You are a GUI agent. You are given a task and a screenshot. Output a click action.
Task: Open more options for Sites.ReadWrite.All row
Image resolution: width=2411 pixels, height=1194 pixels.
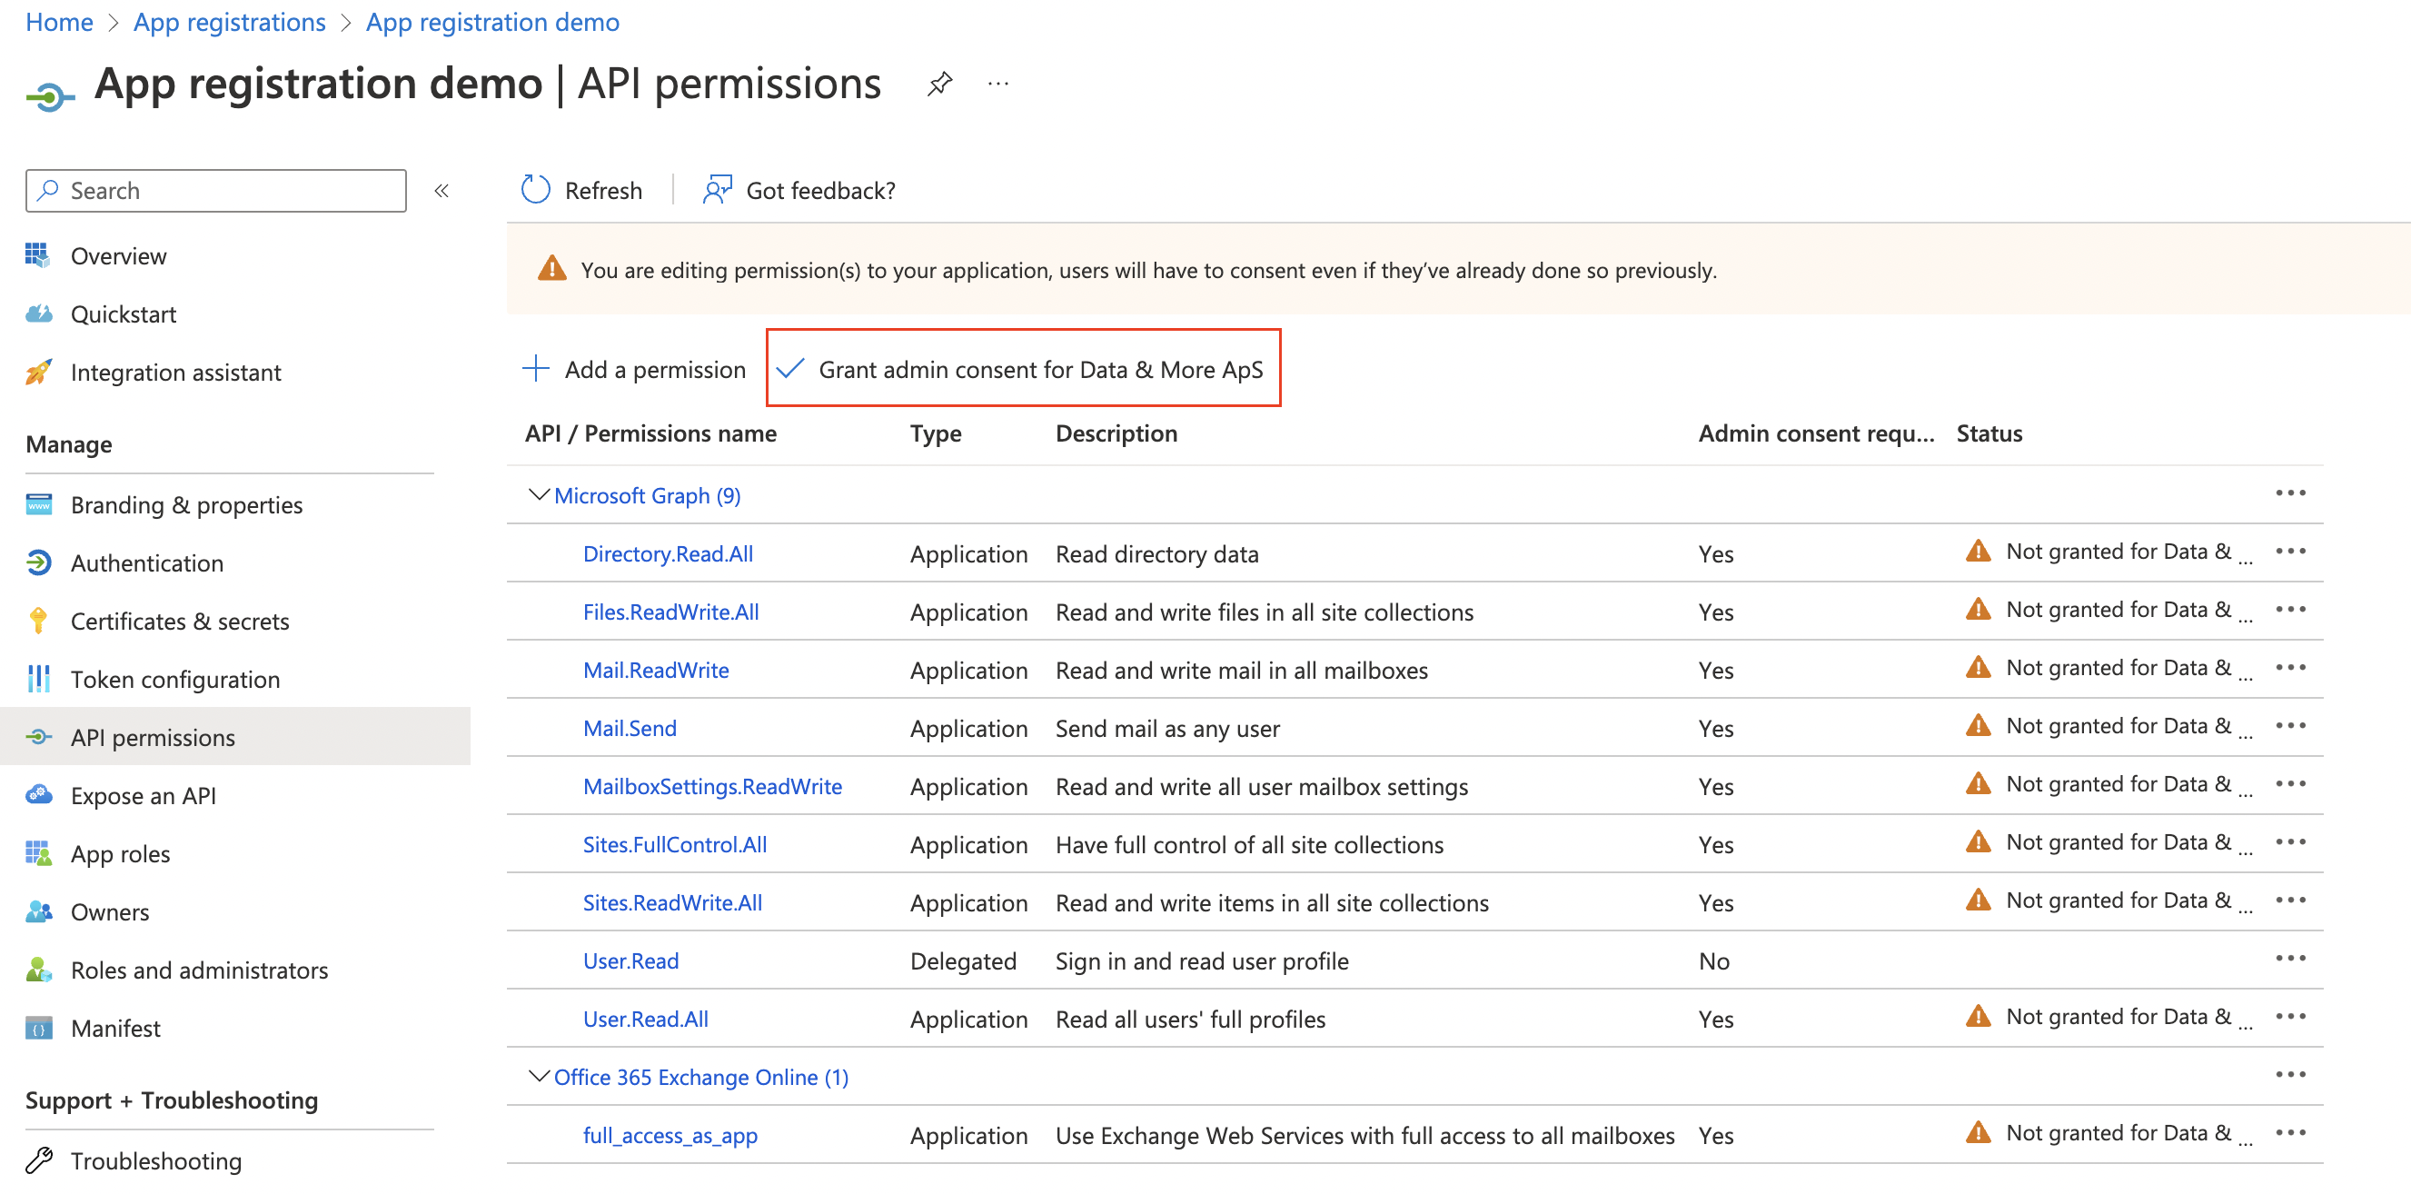(2290, 900)
